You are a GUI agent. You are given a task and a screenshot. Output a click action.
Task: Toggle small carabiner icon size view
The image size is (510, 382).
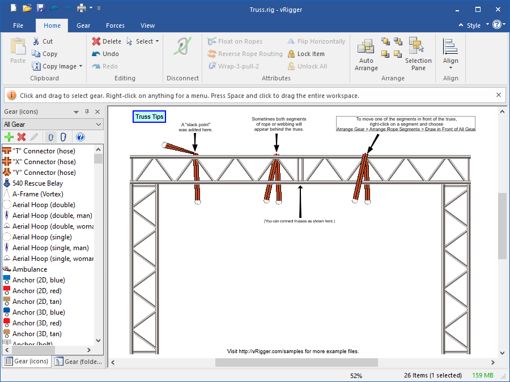pyautogui.click(x=50, y=137)
